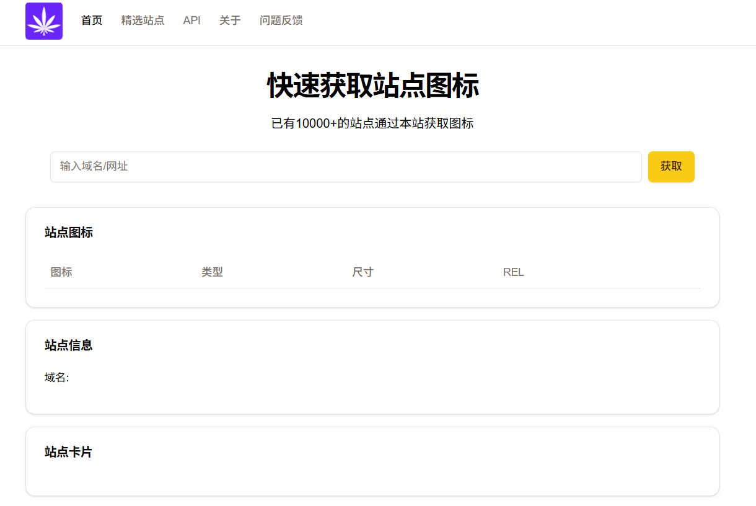Click the 快速获取站点图标 heading
Screen dimensions: 756x506
[373, 86]
